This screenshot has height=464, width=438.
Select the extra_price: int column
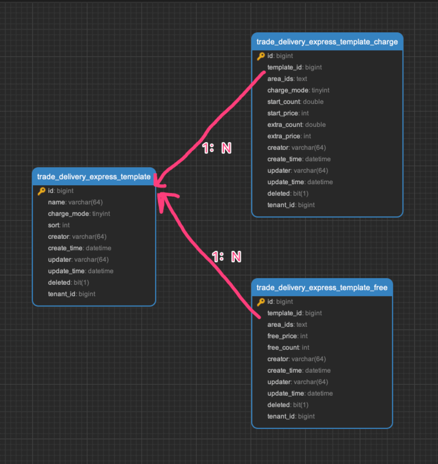(289, 137)
